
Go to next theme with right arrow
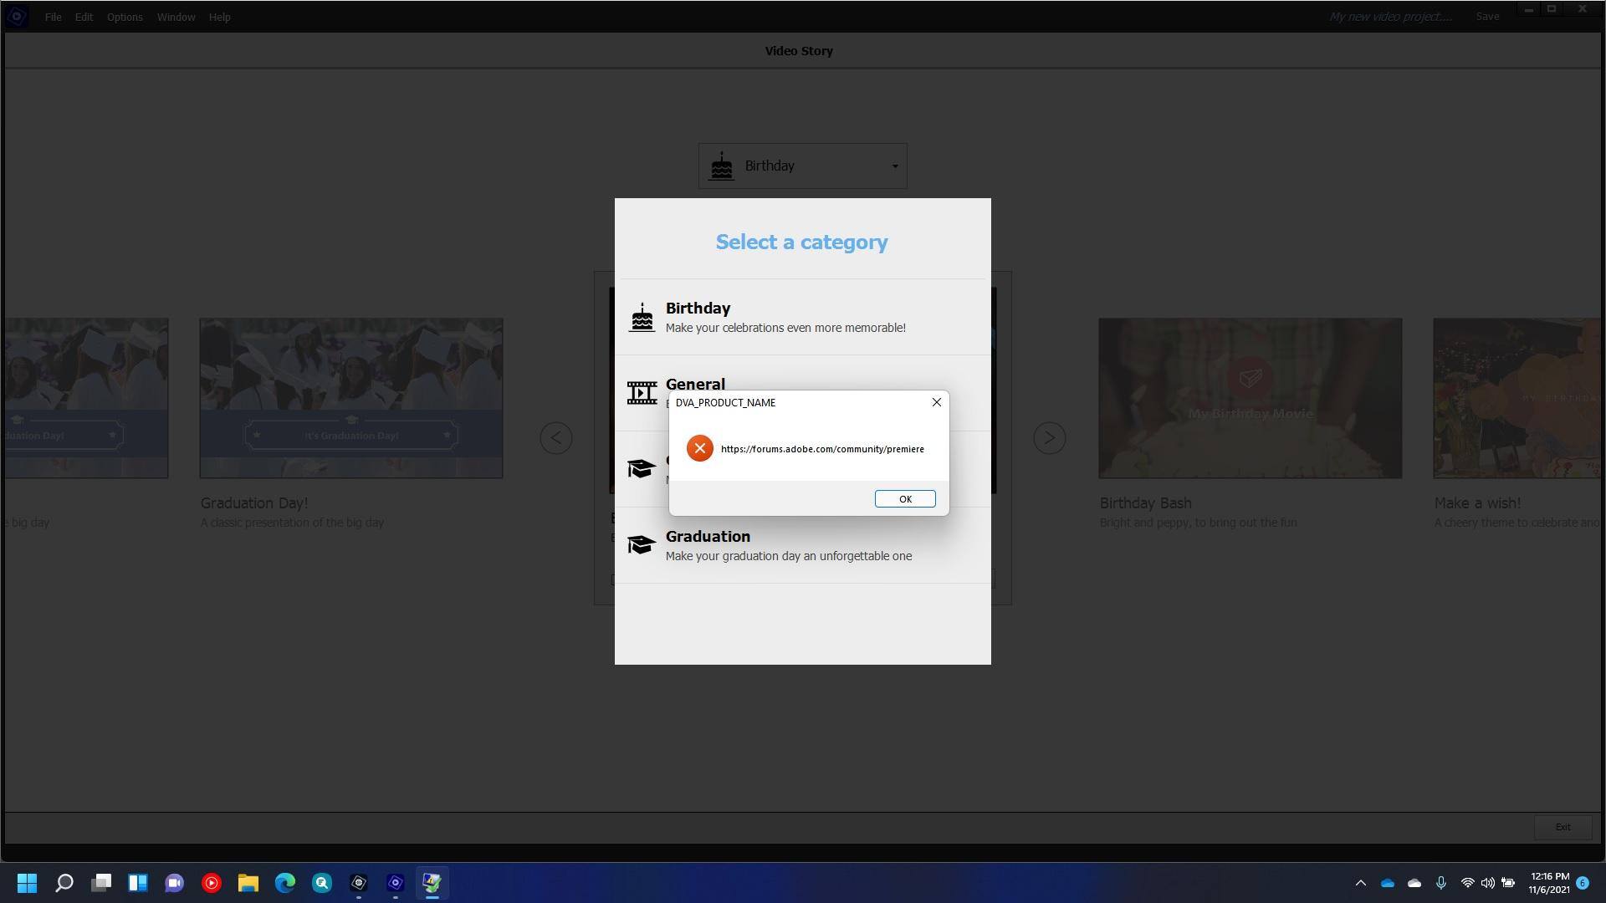[x=1049, y=438]
